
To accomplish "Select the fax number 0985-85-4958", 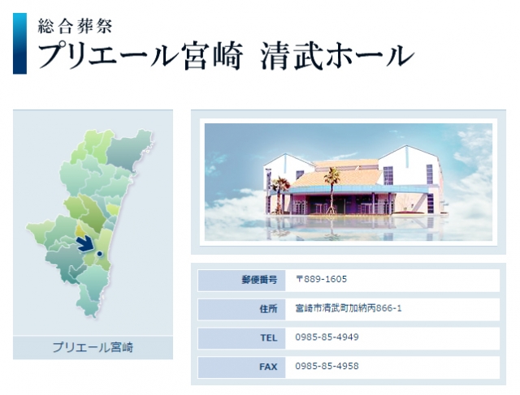I will (327, 367).
